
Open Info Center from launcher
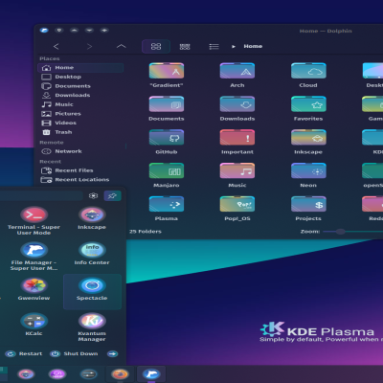pos(92,254)
